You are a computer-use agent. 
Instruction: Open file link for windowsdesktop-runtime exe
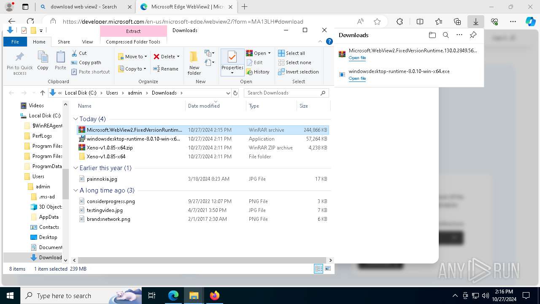[x=357, y=79]
